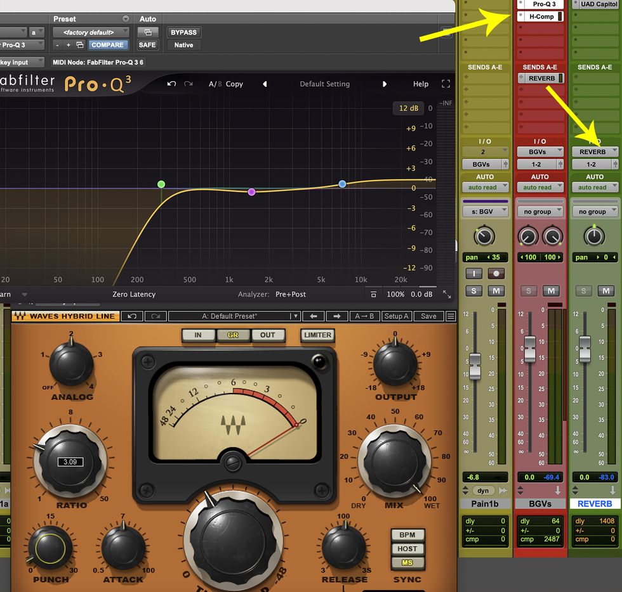
Task: Click the copy settings icon beside COMPARE
Action: pyautogui.click(x=80, y=45)
